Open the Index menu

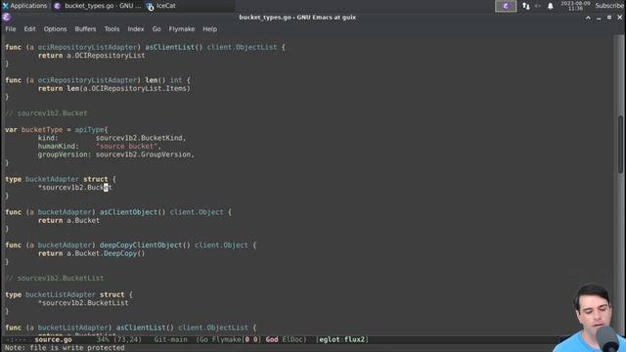[x=136, y=29]
